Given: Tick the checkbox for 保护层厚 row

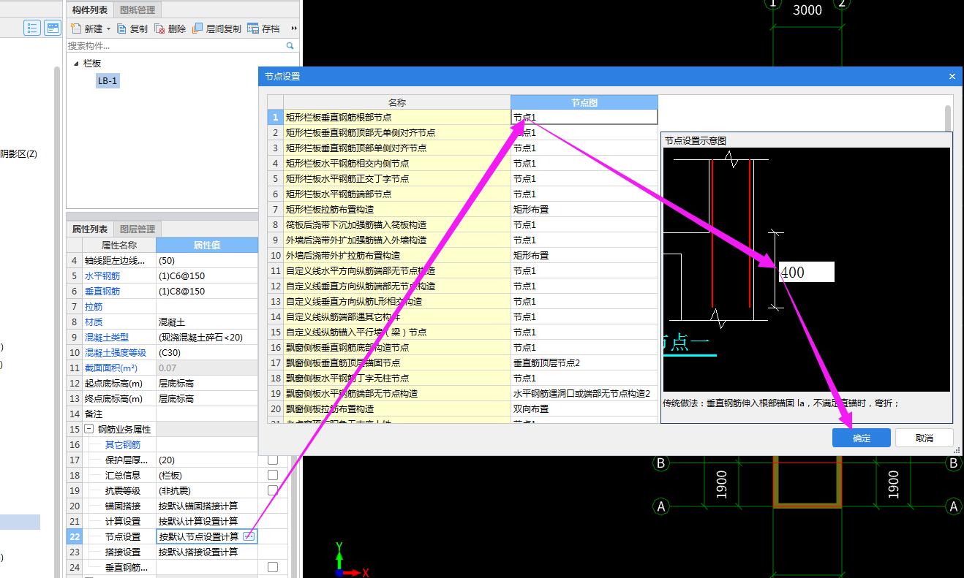Looking at the screenshot, I should (x=273, y=460).
